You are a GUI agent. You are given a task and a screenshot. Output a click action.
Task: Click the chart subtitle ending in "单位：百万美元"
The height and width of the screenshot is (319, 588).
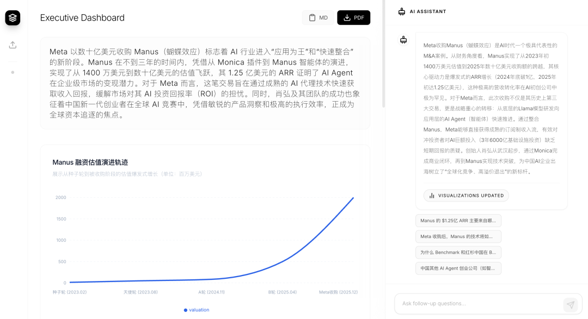pyautogui.click(x=127, y=174)
